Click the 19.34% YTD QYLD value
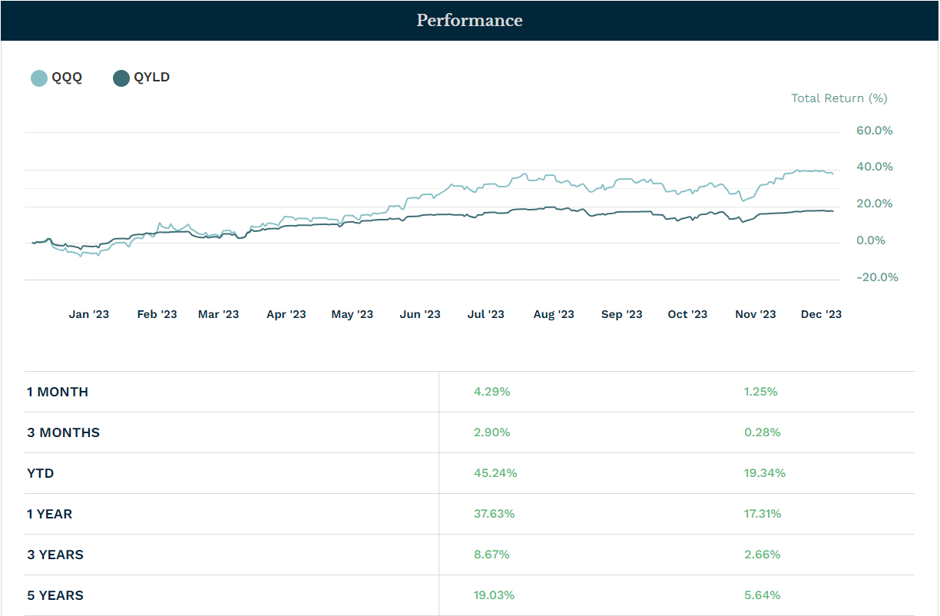Image resolution: width=940 pixels, height=616 pixels. click(x=765, y=473)
